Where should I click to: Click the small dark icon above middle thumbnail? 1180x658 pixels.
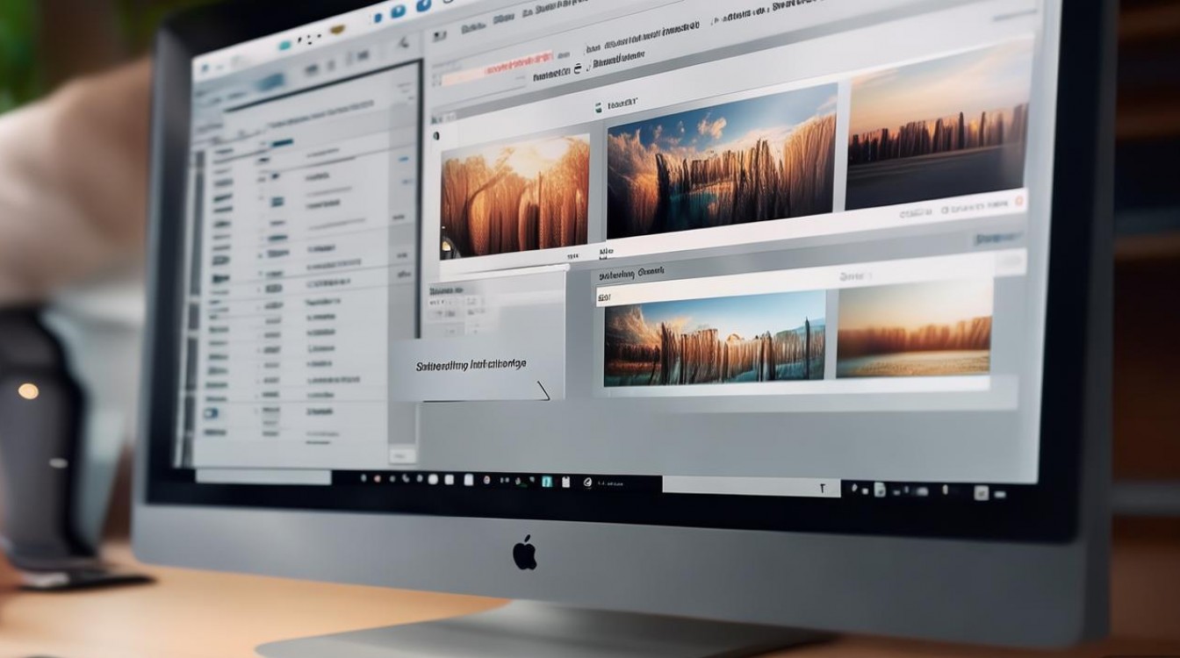(600, 108)
